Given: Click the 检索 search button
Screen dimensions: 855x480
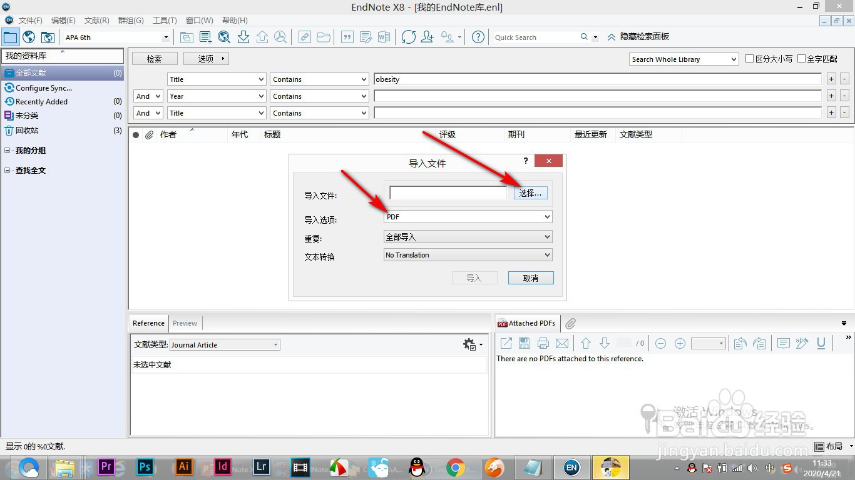Looking at the screenshot, I should (155, 59).
